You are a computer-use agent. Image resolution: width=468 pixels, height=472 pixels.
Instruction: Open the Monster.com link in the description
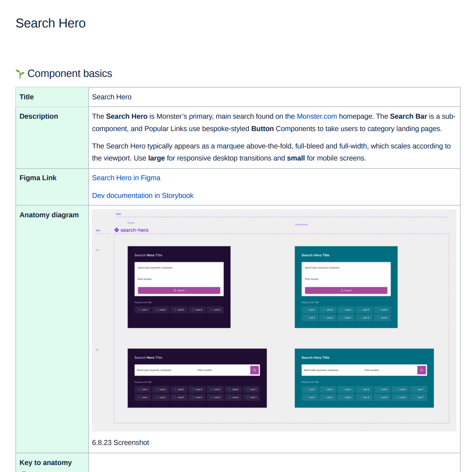317,116
